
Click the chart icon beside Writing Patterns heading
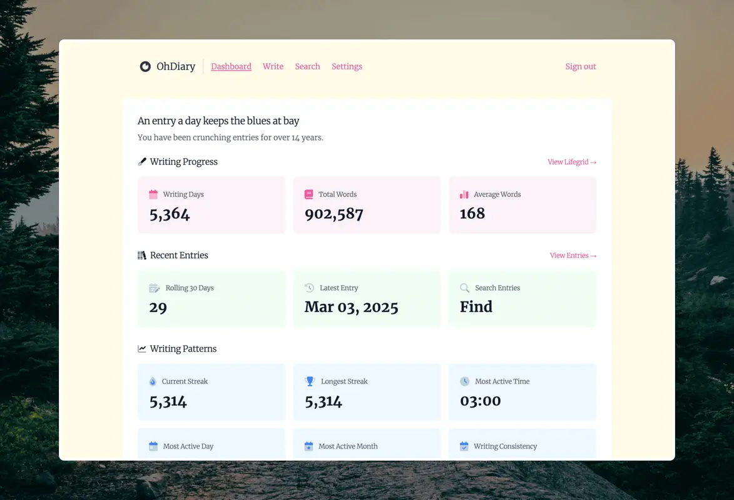[x=142, y=348]
